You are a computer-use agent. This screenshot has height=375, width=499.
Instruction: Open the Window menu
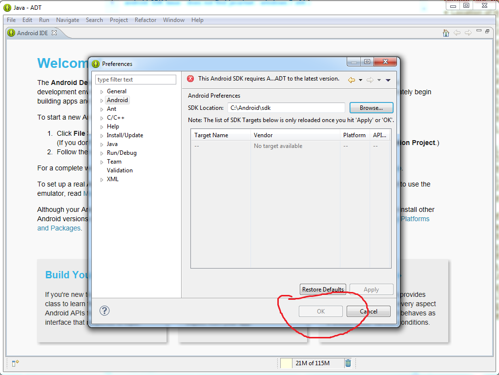[x=173, y=20]
